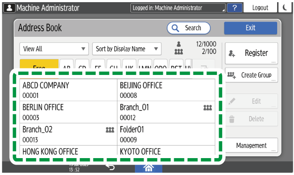This screenshot has height=175, width=294.
Task: Select the Freq. tab
Action: [x=39, y=65]
